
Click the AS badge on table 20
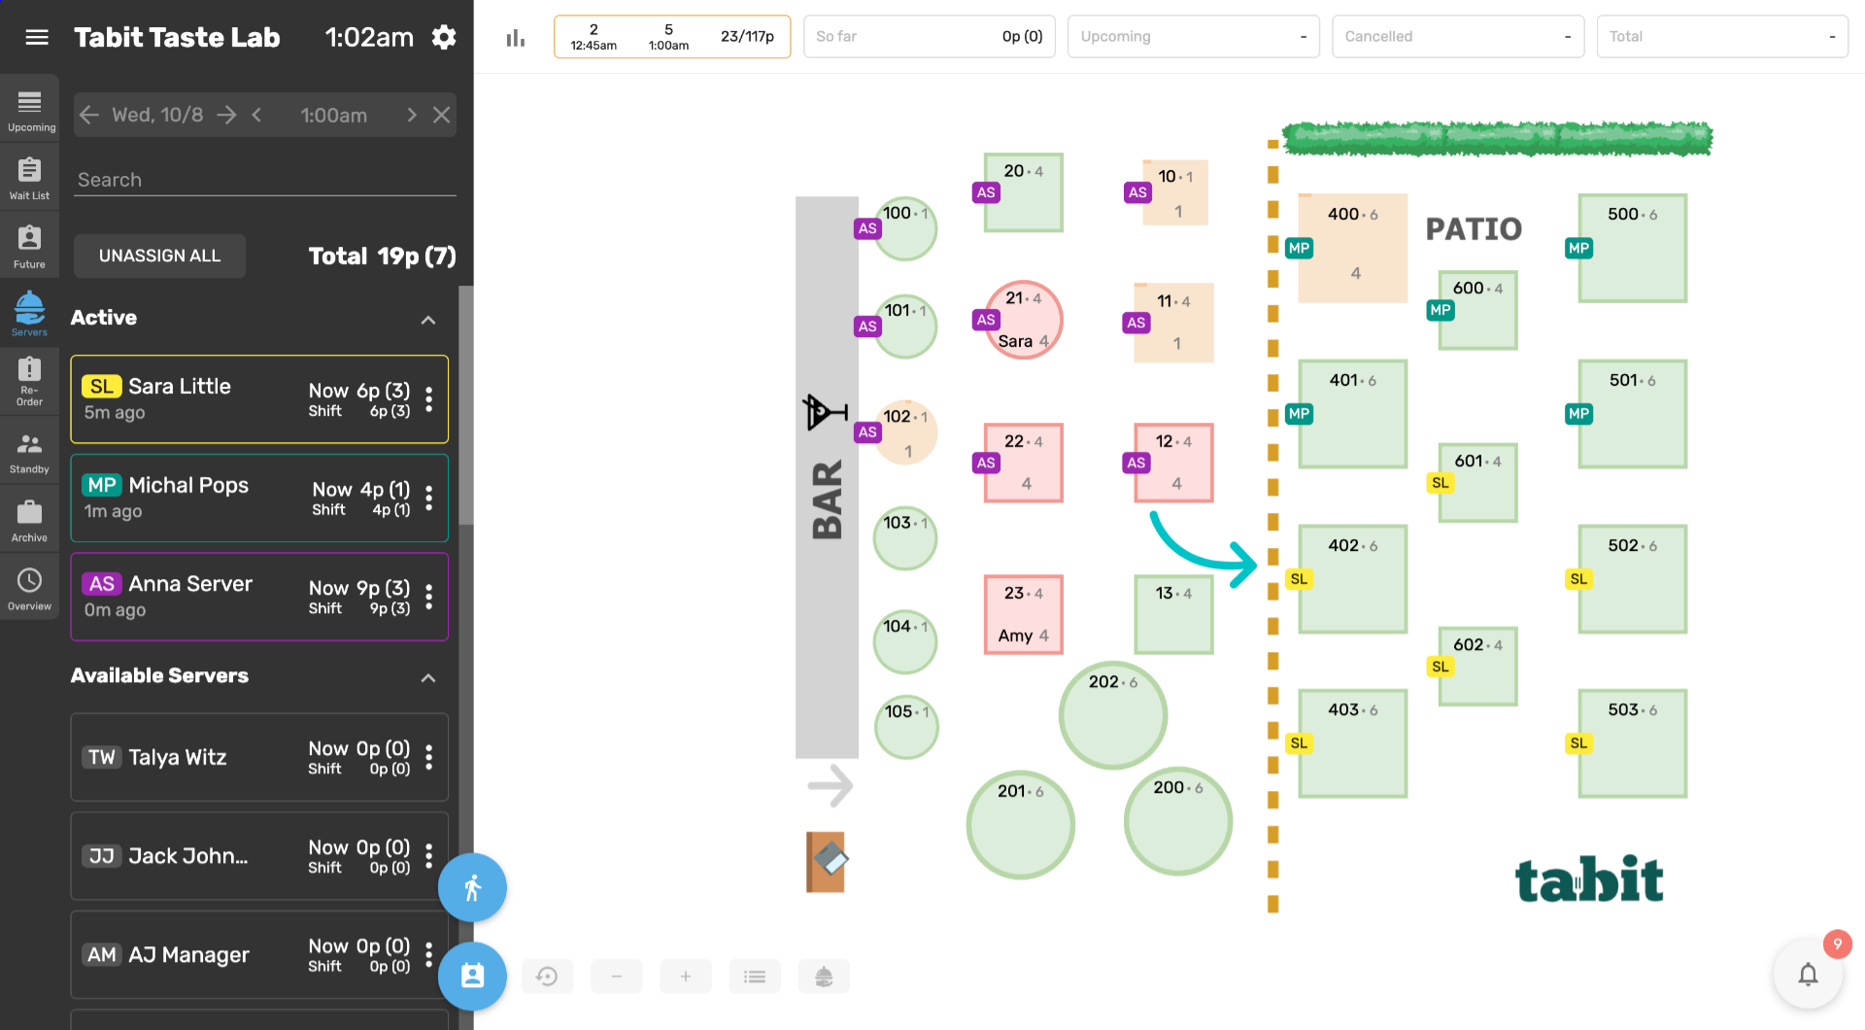986,192
